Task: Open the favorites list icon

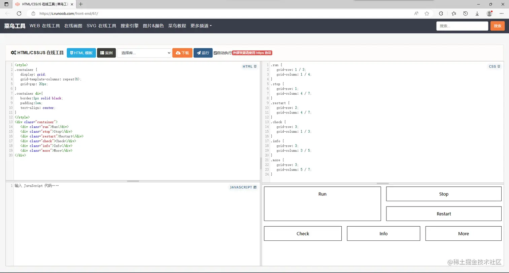Action: click(x=454, y=13)
